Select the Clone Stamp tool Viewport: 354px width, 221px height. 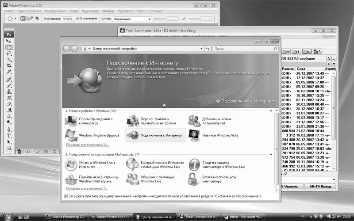click(9, 91)
